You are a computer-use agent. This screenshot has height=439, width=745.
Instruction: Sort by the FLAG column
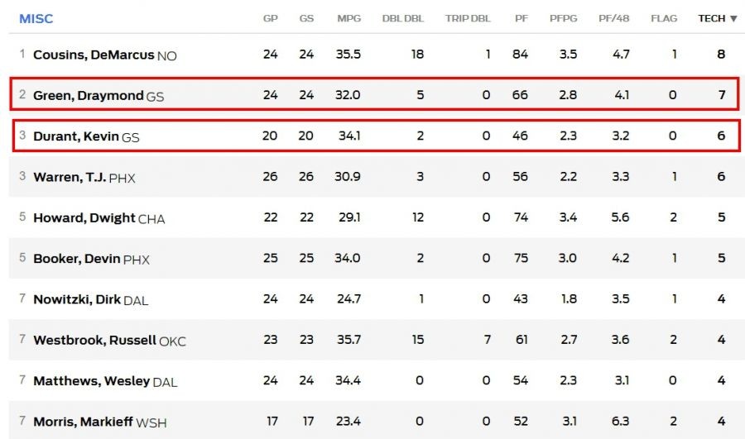(x=663, y=18)
